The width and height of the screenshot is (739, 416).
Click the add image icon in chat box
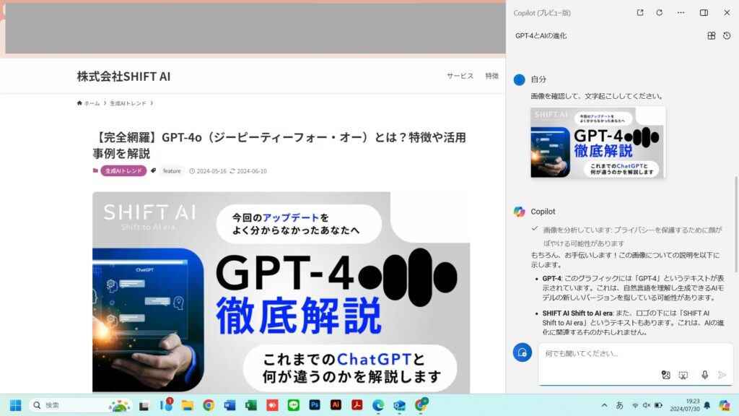(666, 375)
